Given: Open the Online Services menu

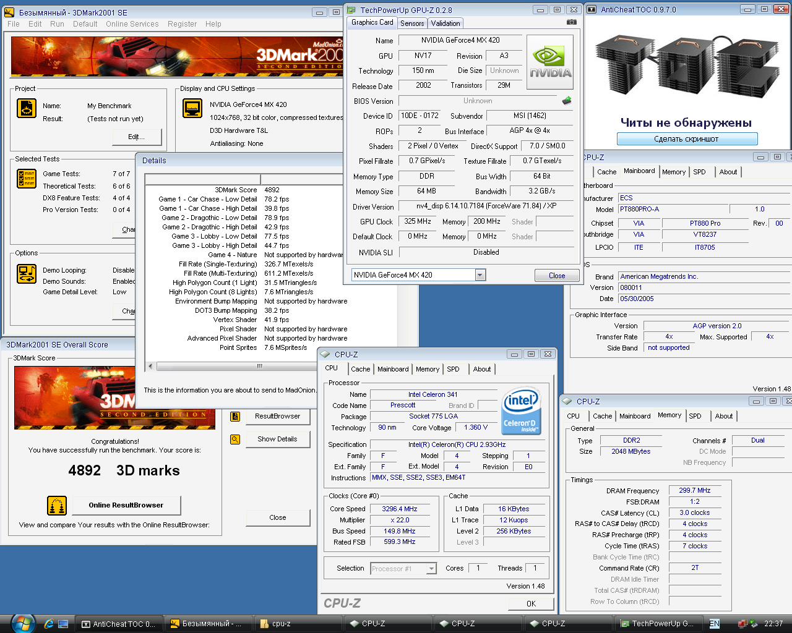Looking at the screenshot, I should 132,24.
